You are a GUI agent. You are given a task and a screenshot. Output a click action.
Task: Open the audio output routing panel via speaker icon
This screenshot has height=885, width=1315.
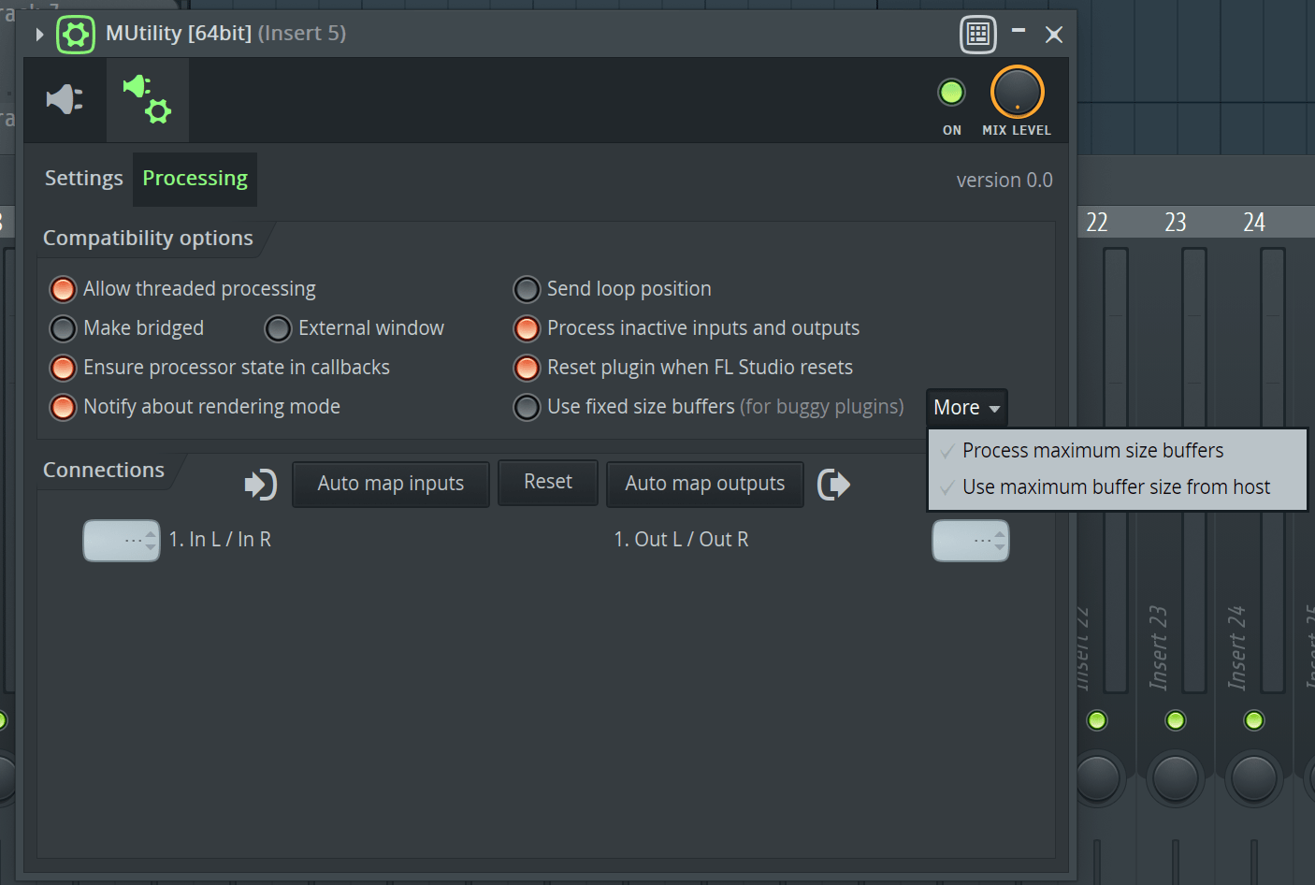tap(64, 99)
